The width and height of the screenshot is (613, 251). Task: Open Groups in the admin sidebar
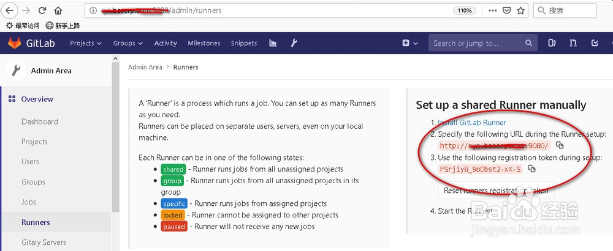(x=33, y=182)
